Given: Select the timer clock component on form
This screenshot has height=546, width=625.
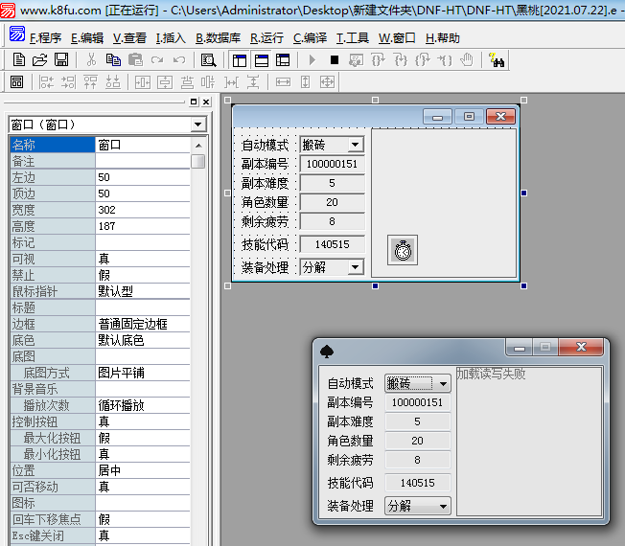Looking at the screenshot, I should click(403, 249).
